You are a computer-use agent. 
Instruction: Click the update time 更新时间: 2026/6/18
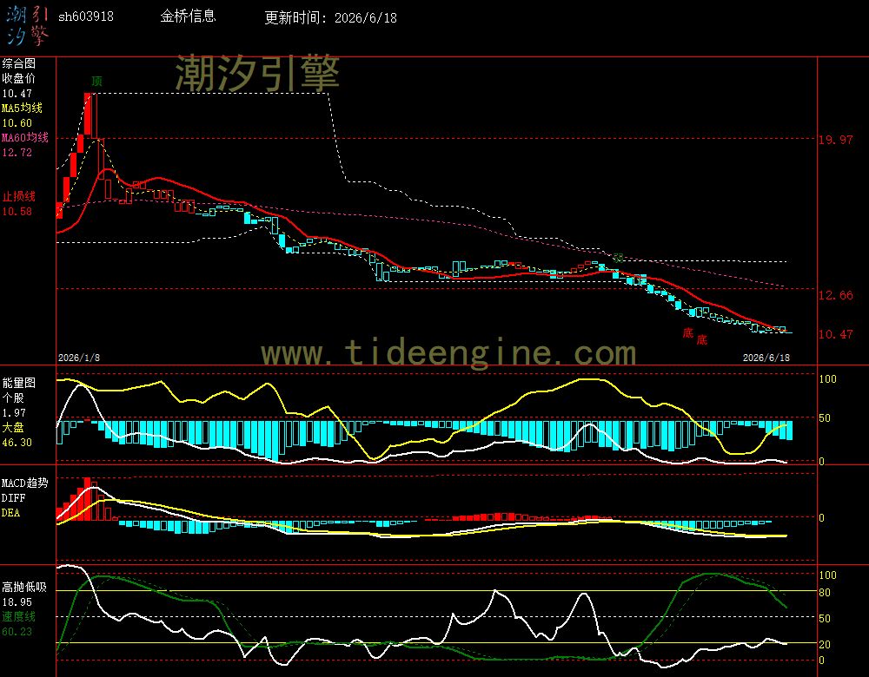331,17
